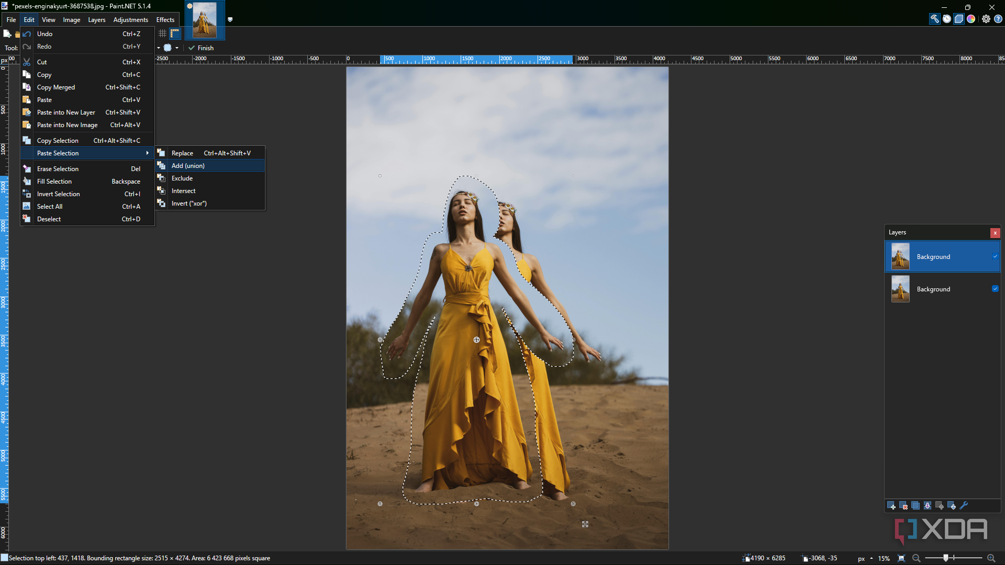Choose Replace in paste selection submenu
The image size is (1005, 565).
pyautogui.click(x=210, y=153)
